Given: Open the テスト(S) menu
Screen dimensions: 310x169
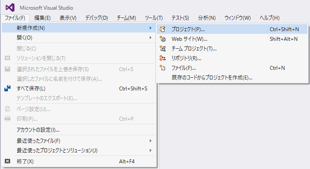Looking at the screenshot, I should (180, 18).
